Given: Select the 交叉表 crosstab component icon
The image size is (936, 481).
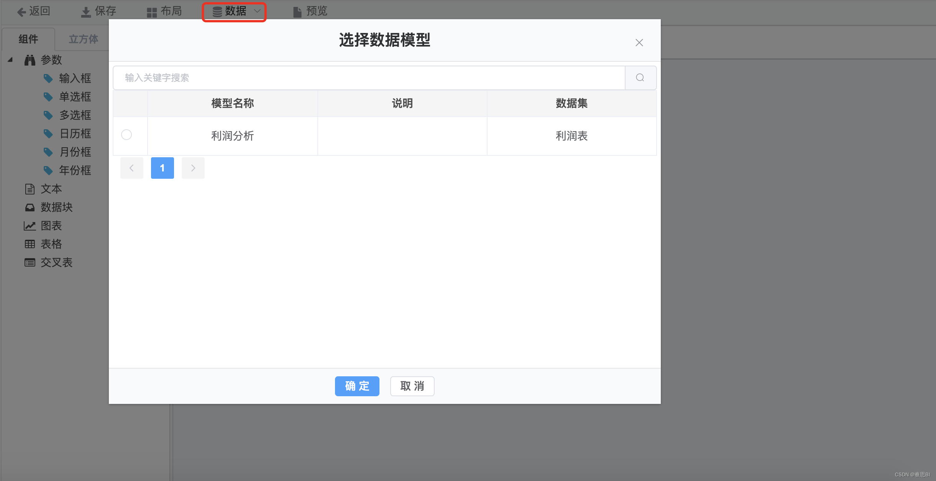Looking at the screenshot, I should click(30, 262).
